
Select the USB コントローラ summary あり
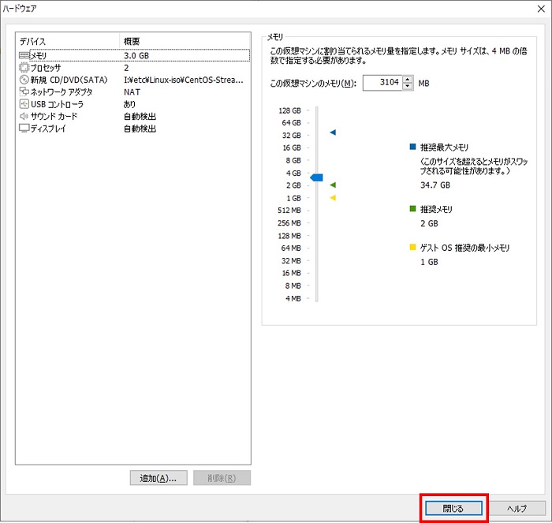pos(129,104)
